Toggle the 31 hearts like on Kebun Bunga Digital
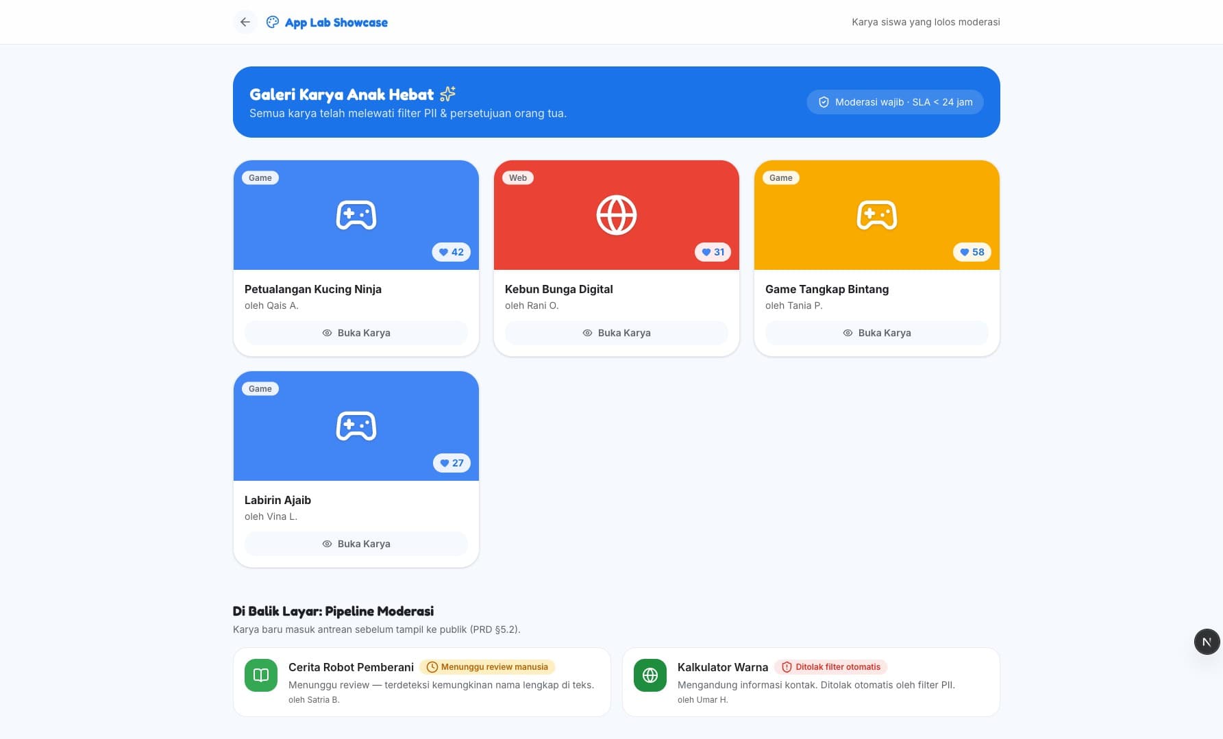 click(x=713, y=252)
